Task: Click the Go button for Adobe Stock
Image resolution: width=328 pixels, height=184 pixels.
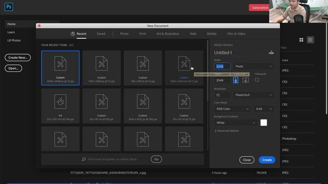Action: pyautogui.click(x=156, y=159)
